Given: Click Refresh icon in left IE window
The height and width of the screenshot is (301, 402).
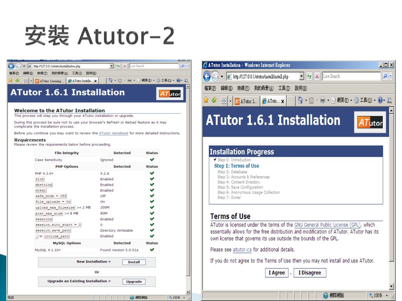Looking at the screenshot, I should point(118,66).
